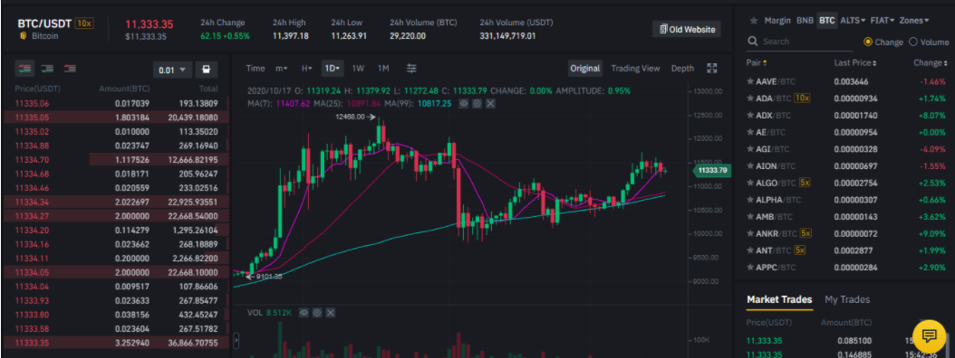
Task: Open the hours interval dropdown
Action: click(x=307, y=69)
